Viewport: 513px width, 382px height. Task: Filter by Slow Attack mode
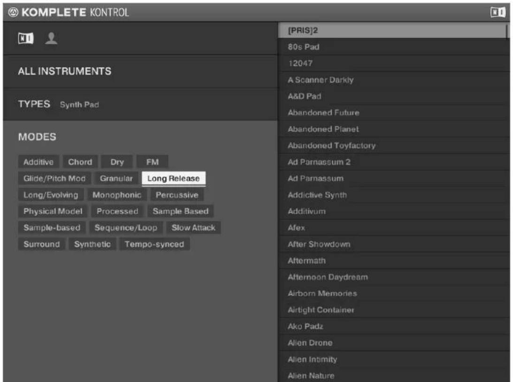(x=193, y=228)
